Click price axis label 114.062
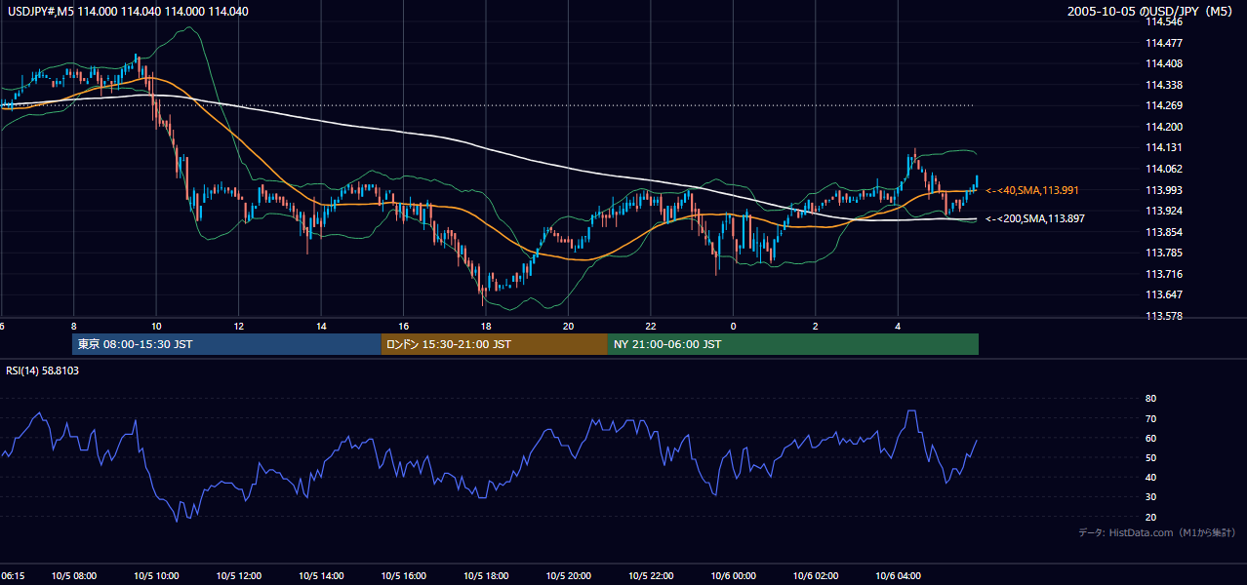Viewport: 1247px width, 585px height. pyautogui.click(x=1163, y=169)
